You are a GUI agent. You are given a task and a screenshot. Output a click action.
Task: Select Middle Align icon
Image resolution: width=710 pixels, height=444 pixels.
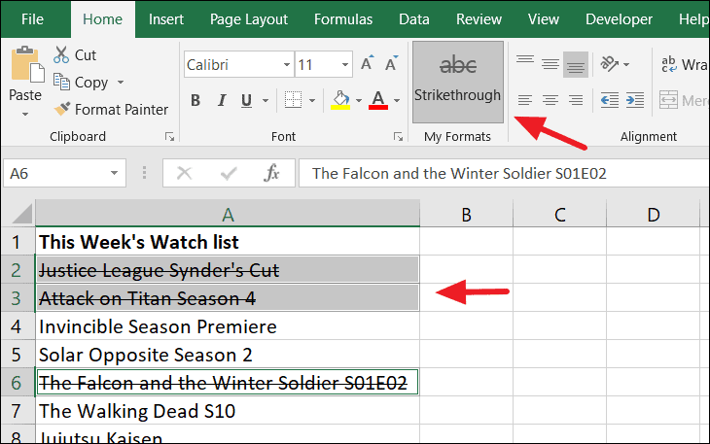tap(550, 64)
